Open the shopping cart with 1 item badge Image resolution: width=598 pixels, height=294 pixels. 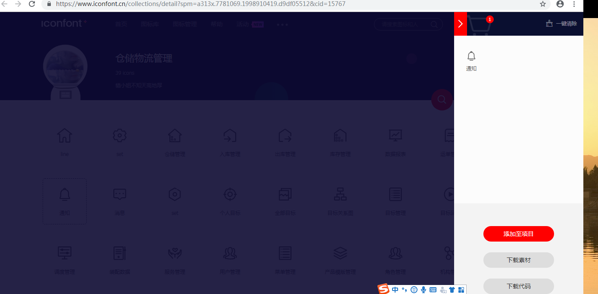tap(480, 24)
